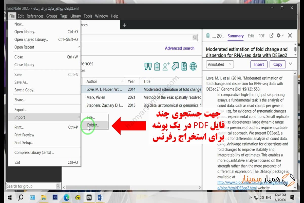Click the open-in-new-window icon in reference panel
Viewport: 304px width, 203px height.
pos(271,36)
